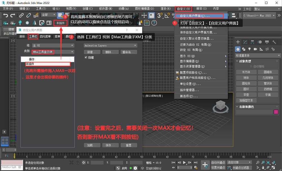Click the Zoom magnifier viewport icon
The width and height of the screenshot is (282, 171).
pos(258,162)
